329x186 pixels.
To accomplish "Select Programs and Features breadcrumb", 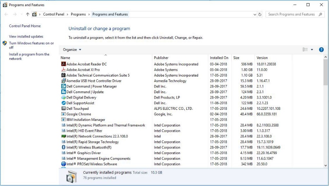I will 110,14.
